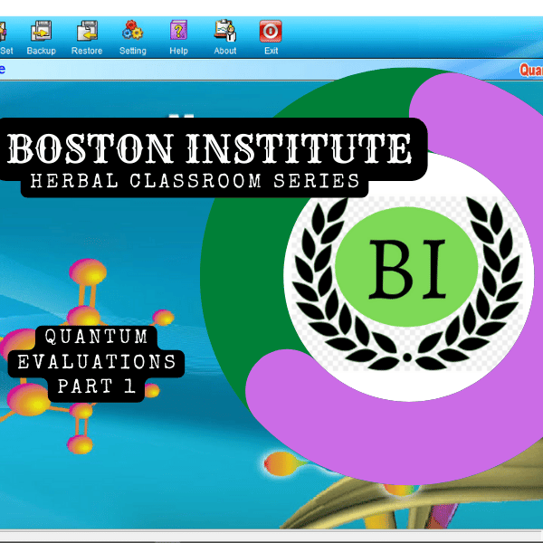Click the Quantum Evaluations Part 1 label
543x543 pixels.
click(x=96, y=363)
